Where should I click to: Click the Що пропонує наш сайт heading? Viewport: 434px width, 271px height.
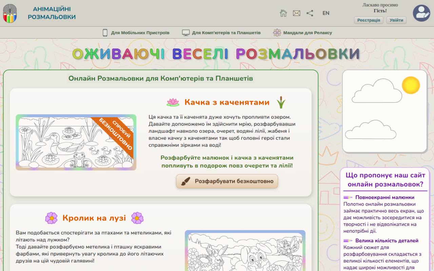(386, 180)
